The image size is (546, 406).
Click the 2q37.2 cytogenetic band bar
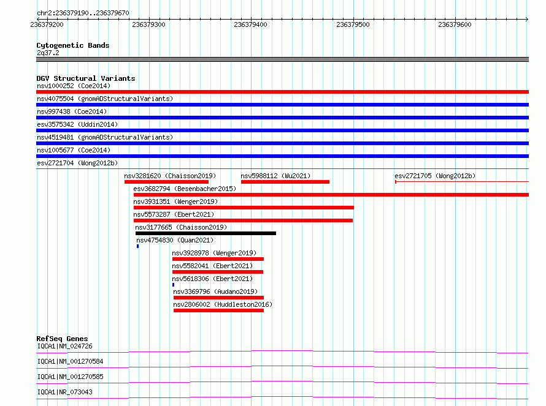click(x=282, y=59)
